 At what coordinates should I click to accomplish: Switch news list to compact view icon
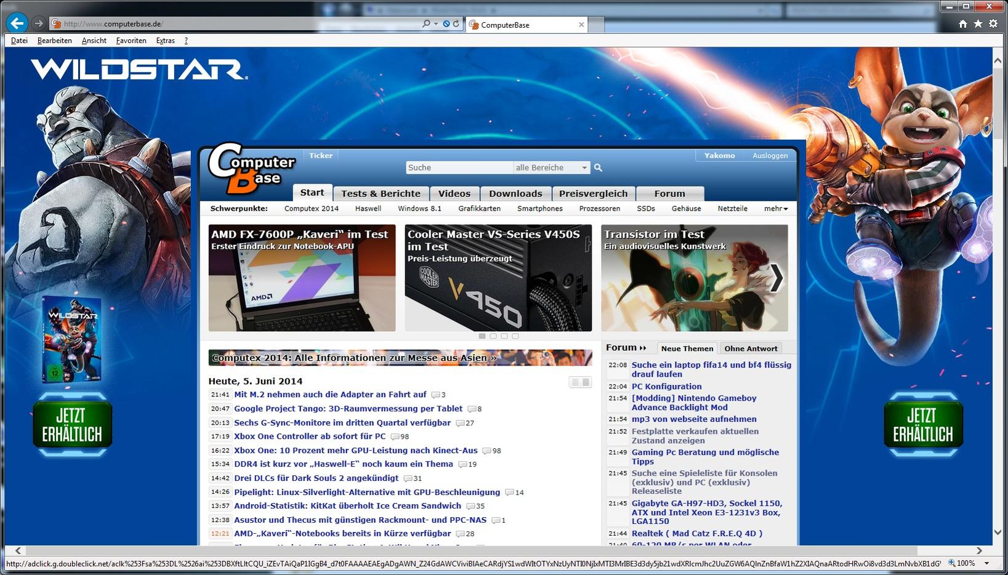click(575, 382)
